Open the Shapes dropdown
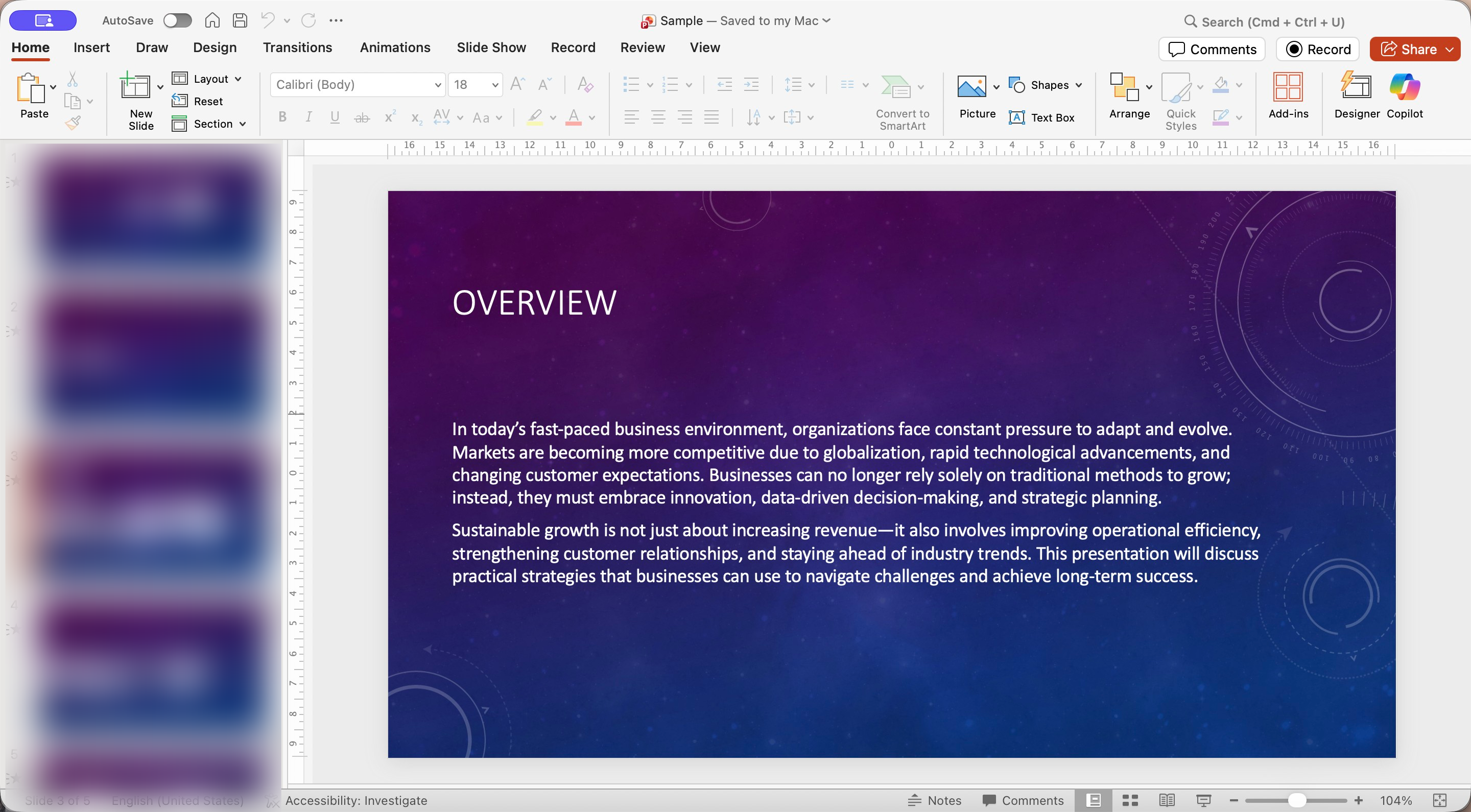 [x=1078, y=85]
